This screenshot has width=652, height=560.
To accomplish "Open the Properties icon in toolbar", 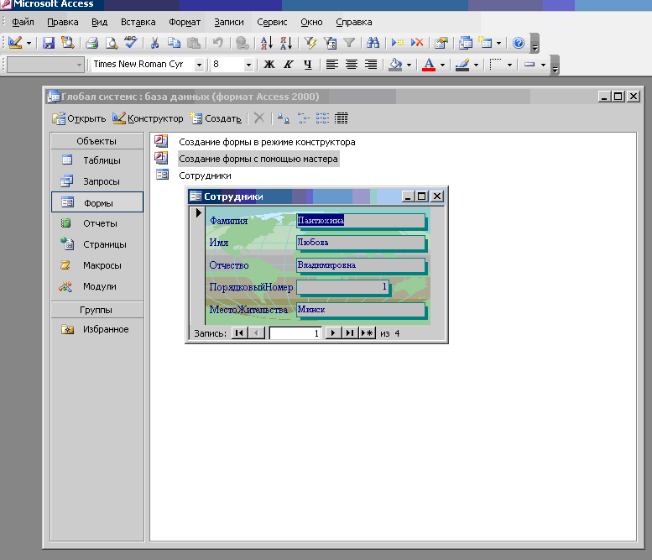I will click(441, 43).
